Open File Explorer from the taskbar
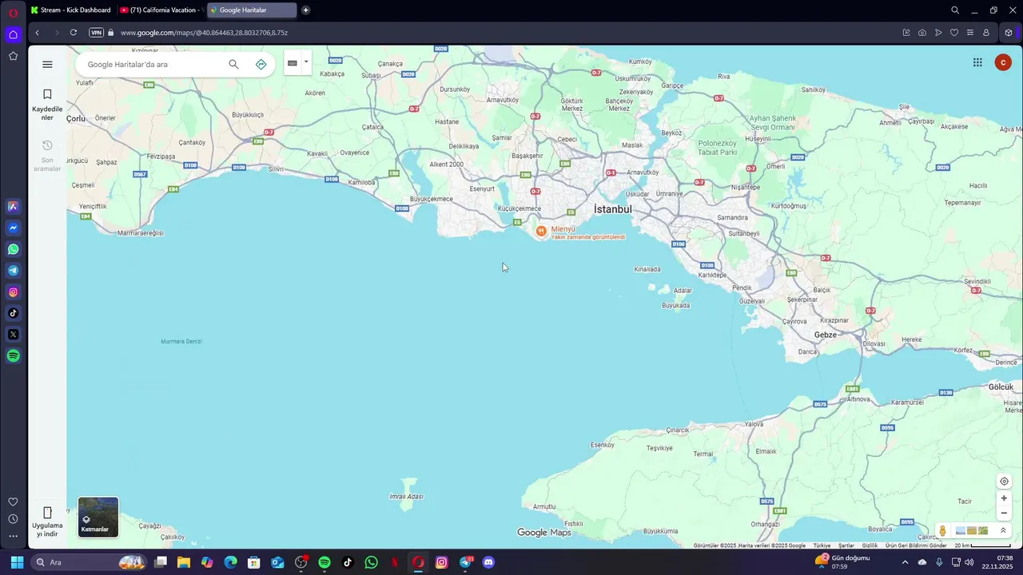This screenshot has height=575, width=1023. [184, 562]
